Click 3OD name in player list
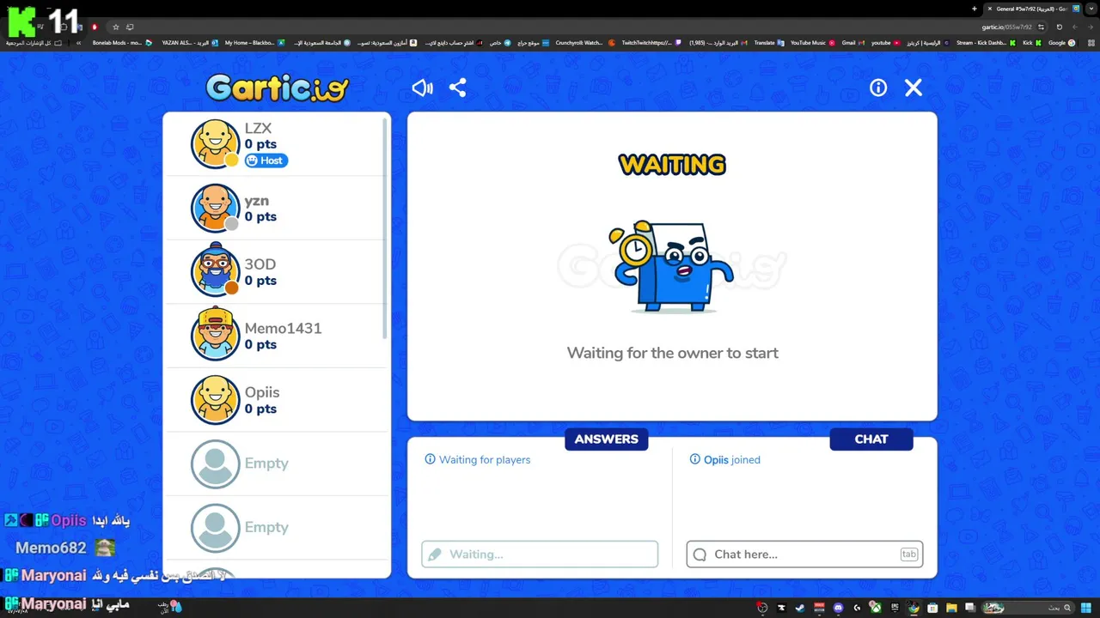 click(260, 264)
